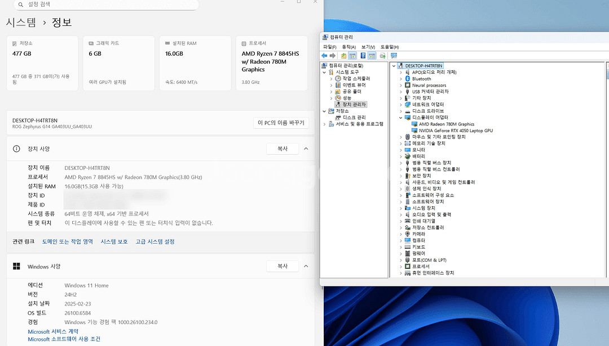Select AMD Radeon 780M Graphics adapter
609x346 pixels.
pyautogui.click(x=447, y=124)
